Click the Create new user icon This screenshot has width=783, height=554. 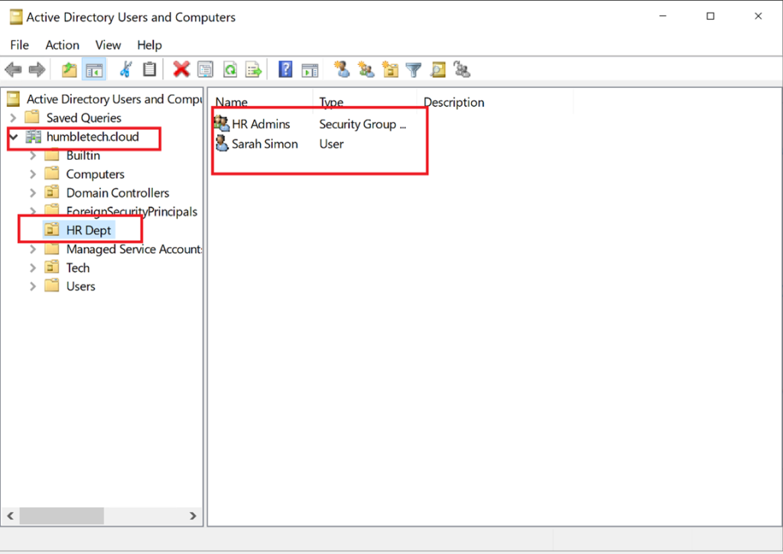click(342, 70)
